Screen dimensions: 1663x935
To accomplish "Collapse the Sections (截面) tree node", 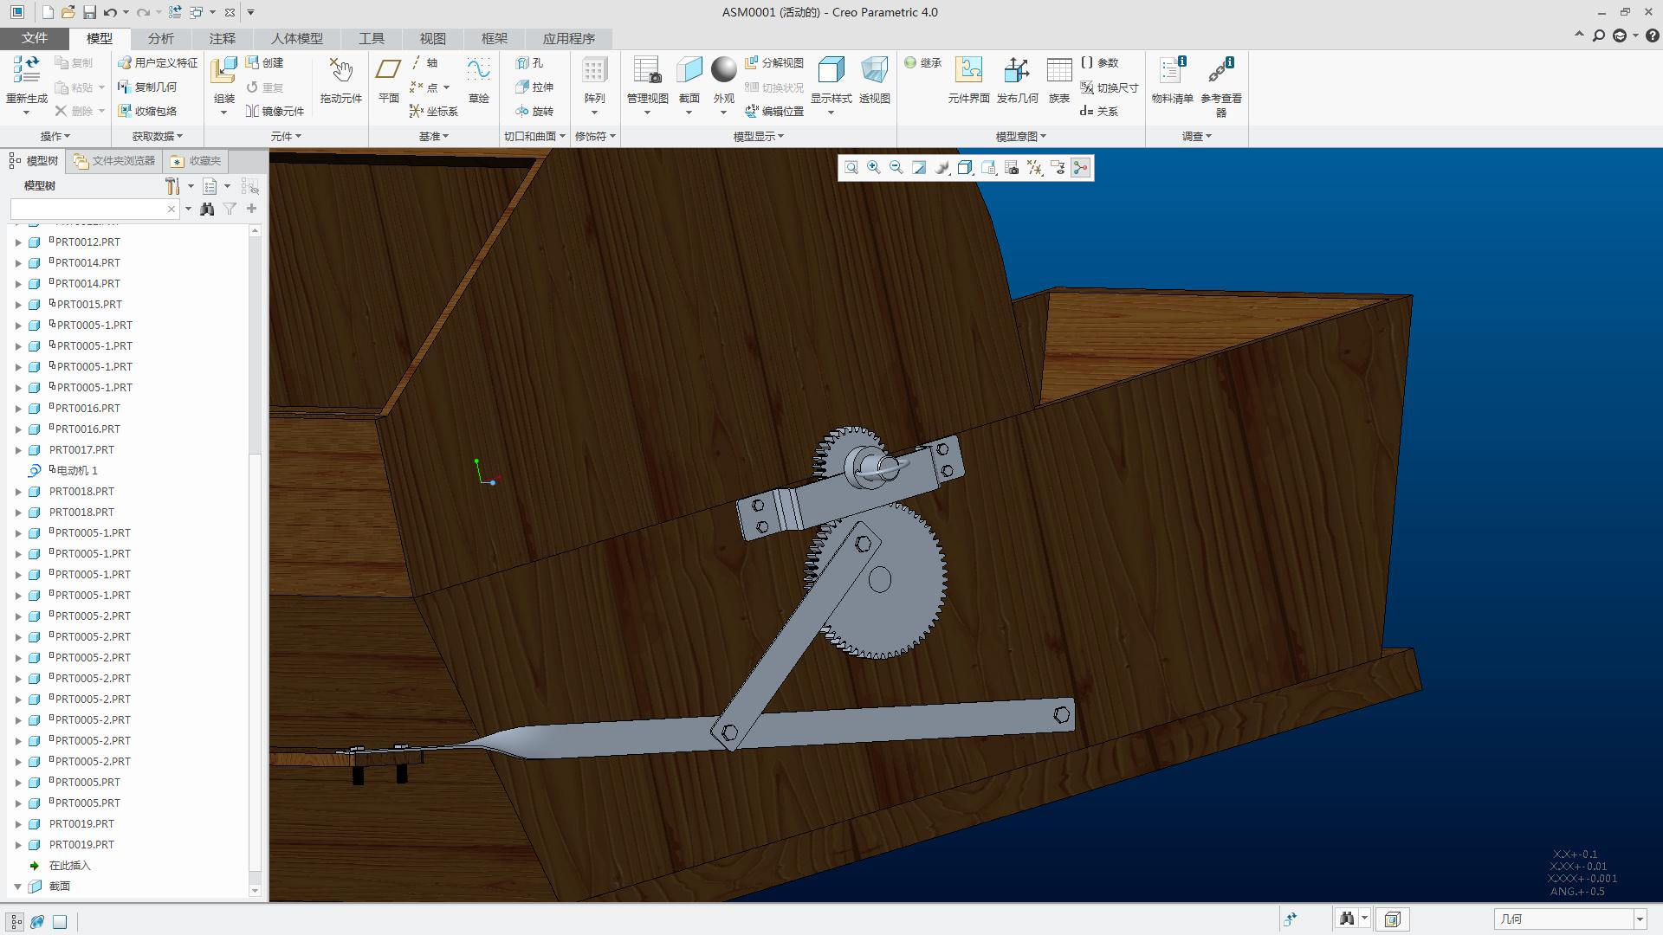I will click(18, 887).
